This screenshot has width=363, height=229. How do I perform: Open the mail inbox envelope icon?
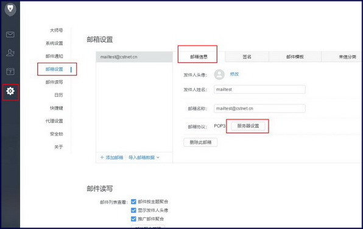click(10, 35)
